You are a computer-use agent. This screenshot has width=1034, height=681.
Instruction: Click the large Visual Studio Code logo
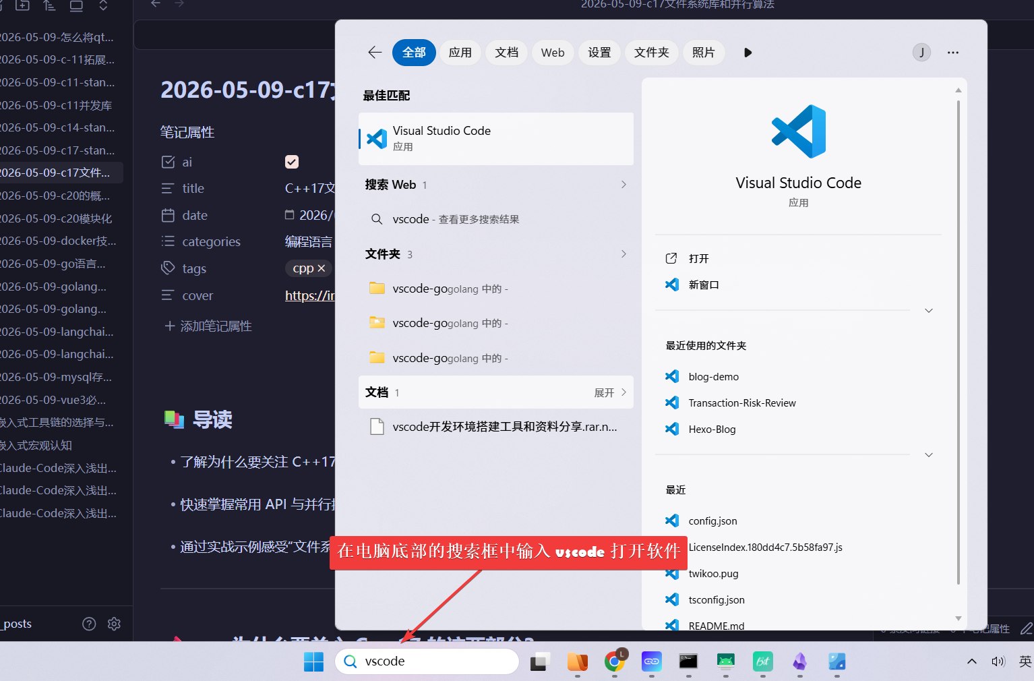tap(799, 131)
